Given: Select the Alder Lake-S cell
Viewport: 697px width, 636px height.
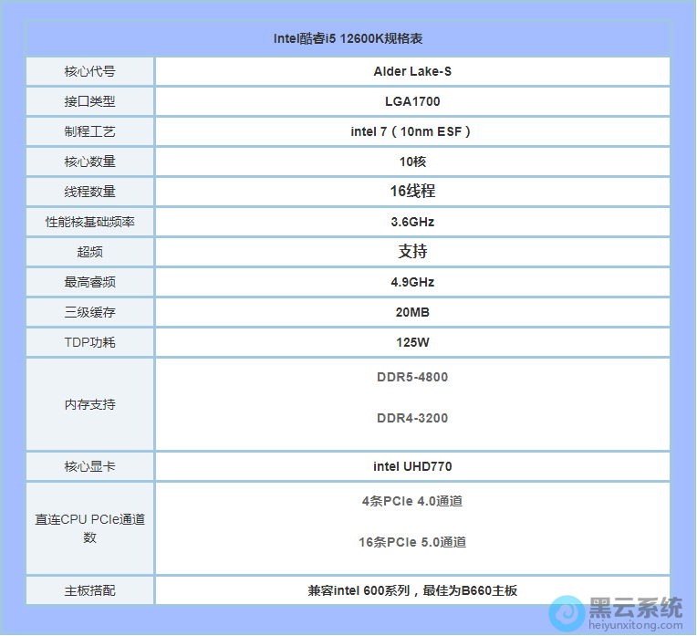Looking at the screenshot, I should [412, 71].
